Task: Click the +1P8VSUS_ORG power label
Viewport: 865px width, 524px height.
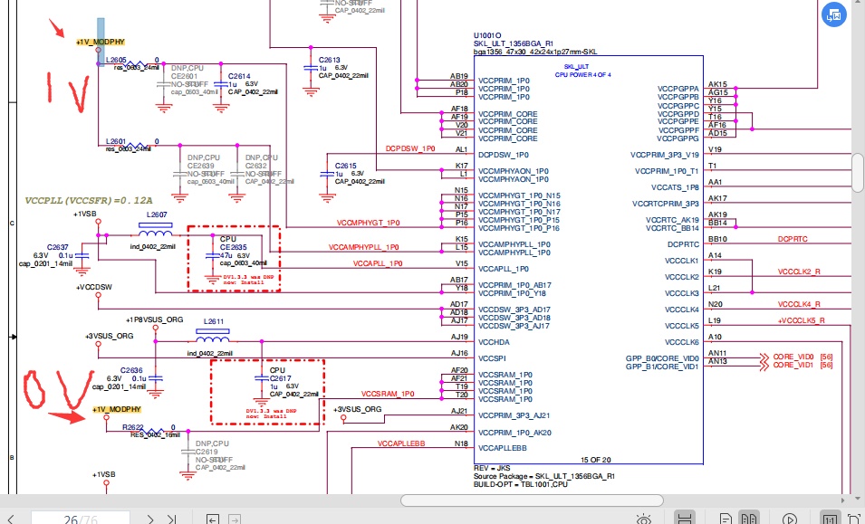Action: coord(155,319)
